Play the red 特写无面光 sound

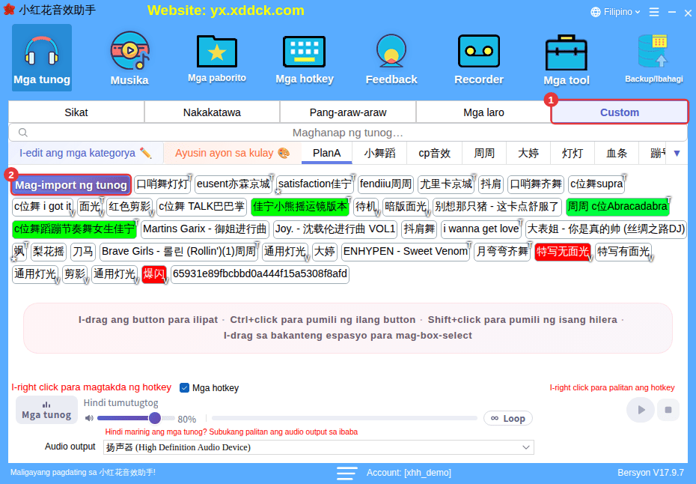[x=562, y=252]
